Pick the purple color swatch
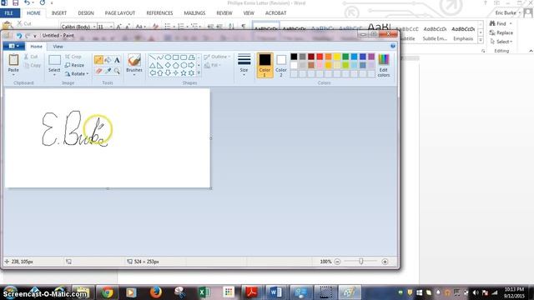The image size is (534, 300). (371, 57)
